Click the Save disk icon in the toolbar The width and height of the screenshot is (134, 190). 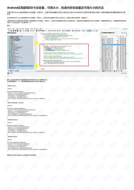(x=13, y=31)
